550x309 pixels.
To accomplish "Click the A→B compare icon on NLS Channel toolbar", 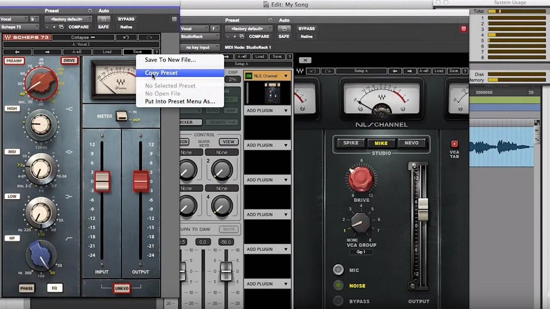I will click(x=424, y=71).
